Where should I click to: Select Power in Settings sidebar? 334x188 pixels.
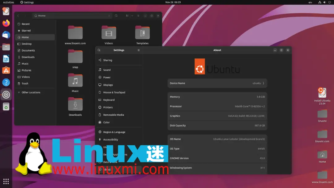coord(119,78)
